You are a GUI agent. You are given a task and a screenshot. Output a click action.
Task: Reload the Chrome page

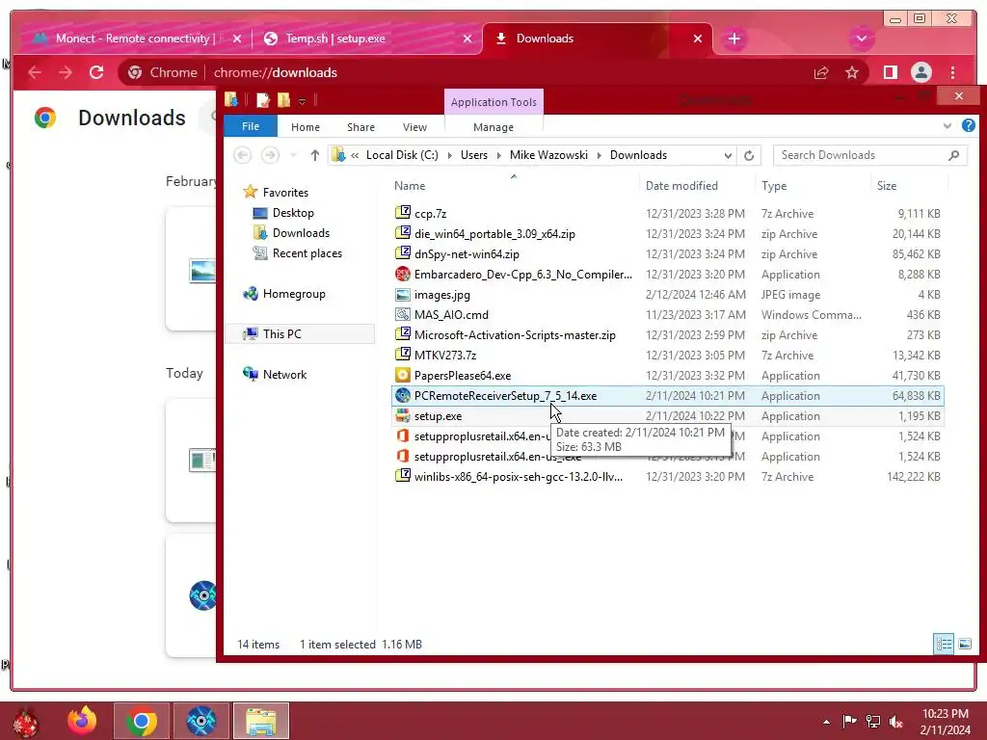[96, 72]
